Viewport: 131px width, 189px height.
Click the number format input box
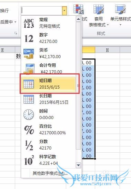42,11
